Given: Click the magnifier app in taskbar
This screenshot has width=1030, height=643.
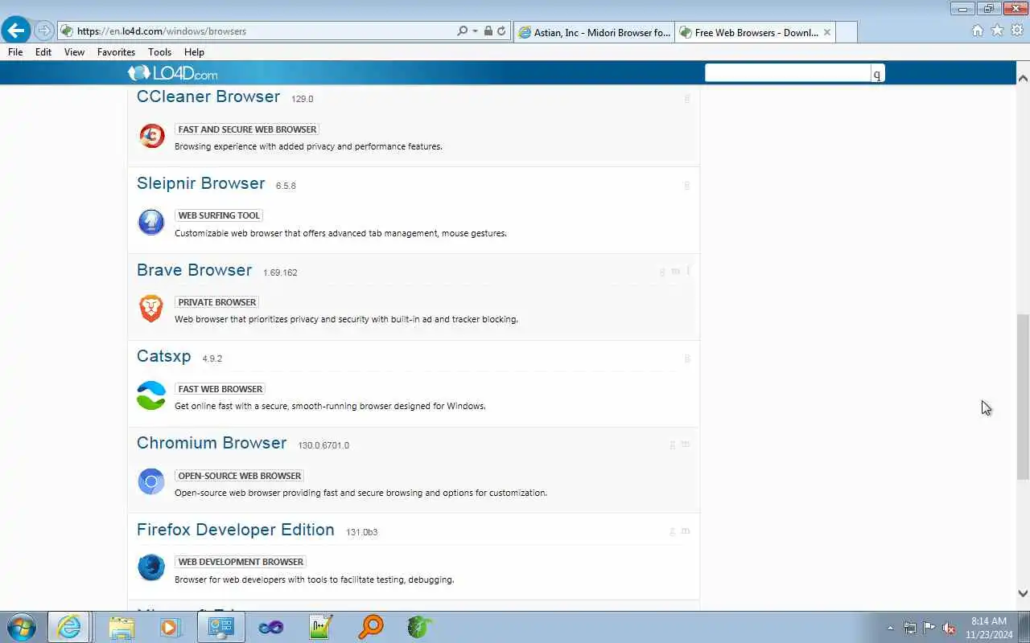Looking at the screenshot, I should pyautogui.click(x=371, y=627).
